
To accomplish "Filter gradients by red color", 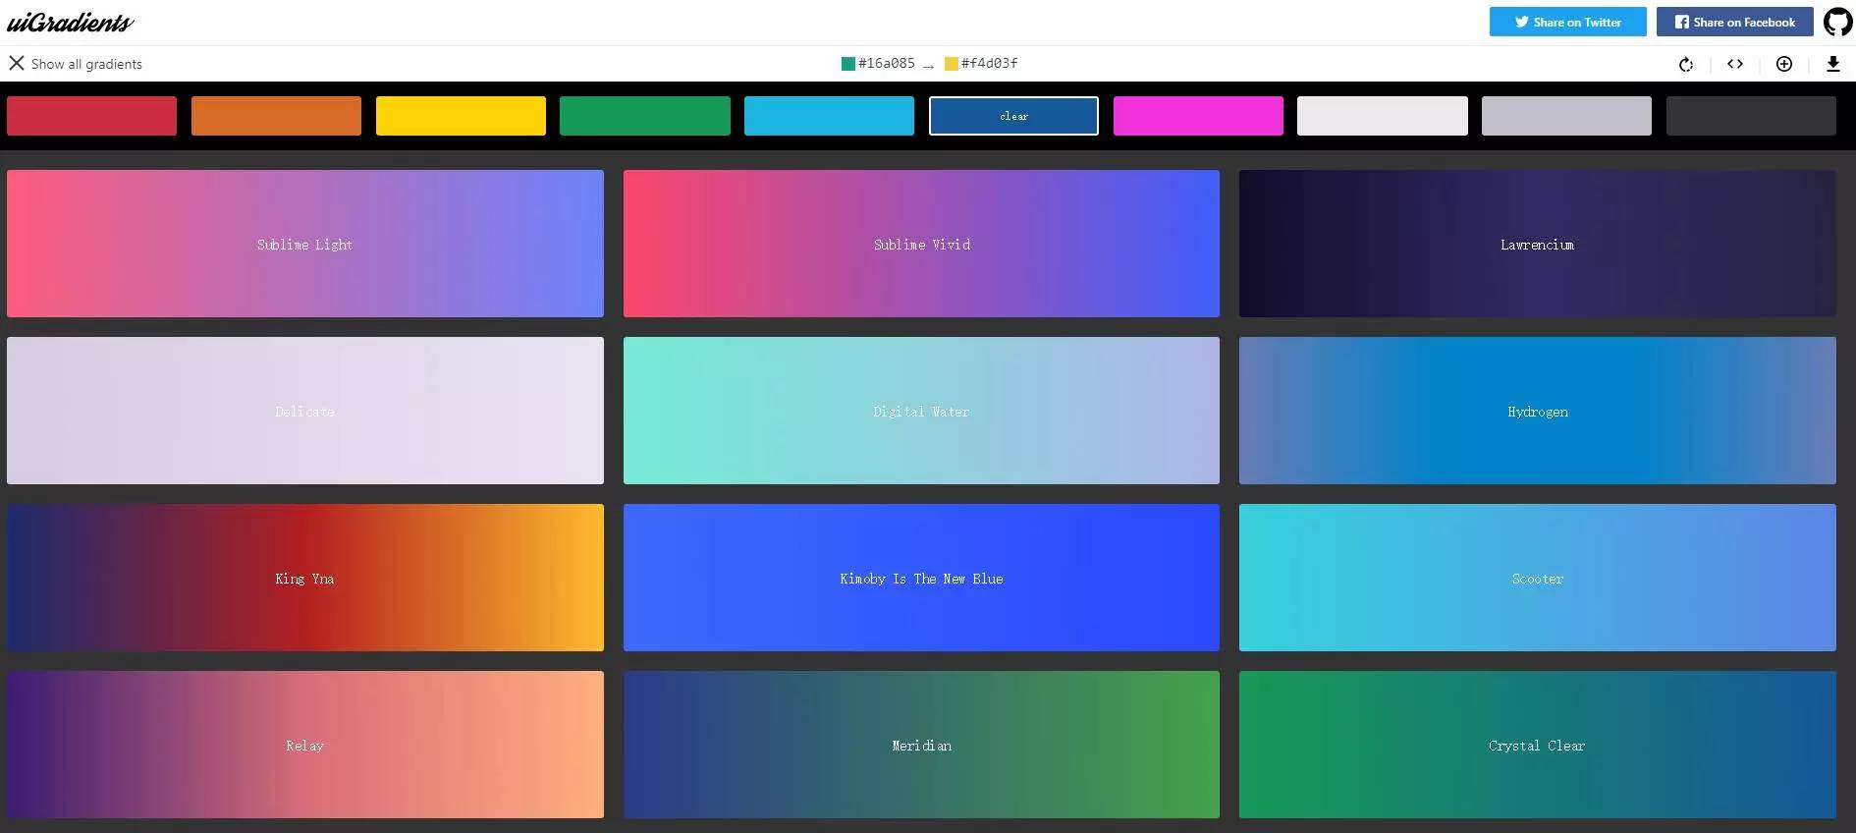I will pyautogui.click(x=91, y=116).
